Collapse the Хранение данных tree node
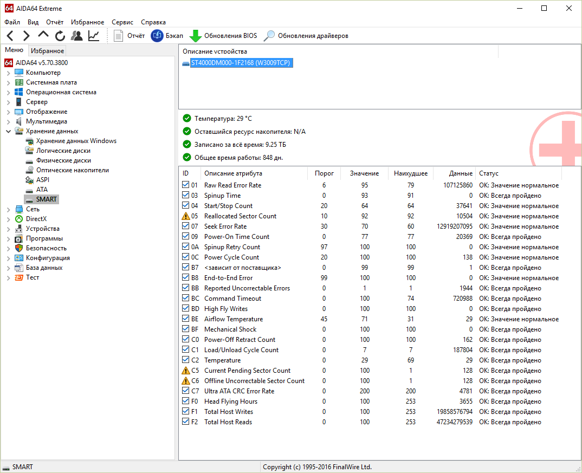The width and height of the screenshot is (582, 473). pyautogui.click(x=9, y=131)
